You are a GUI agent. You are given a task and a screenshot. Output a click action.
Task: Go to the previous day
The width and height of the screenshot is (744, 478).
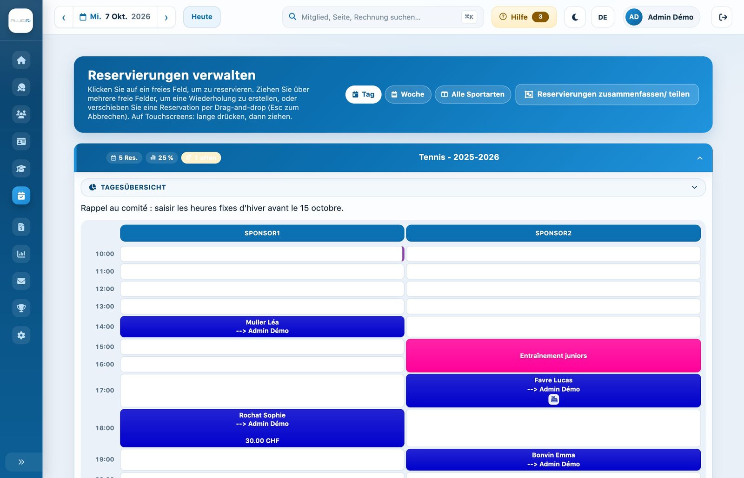64,17
